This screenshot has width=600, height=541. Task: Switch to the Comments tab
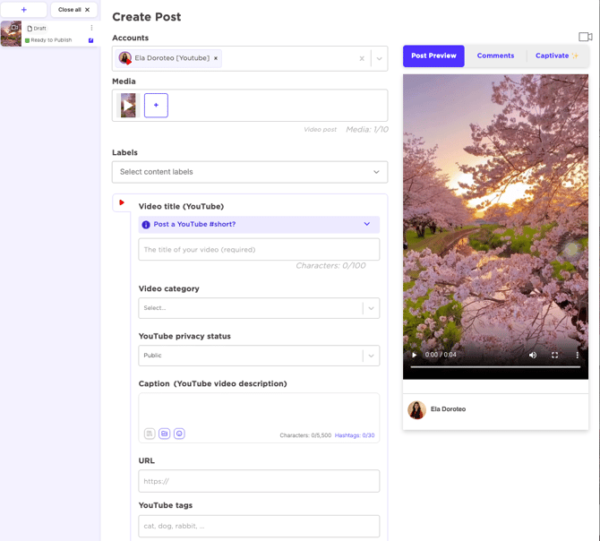495,56
